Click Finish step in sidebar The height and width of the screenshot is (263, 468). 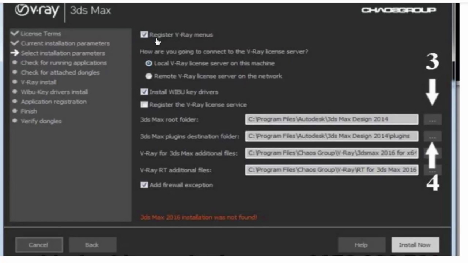(x=29, y=111)
